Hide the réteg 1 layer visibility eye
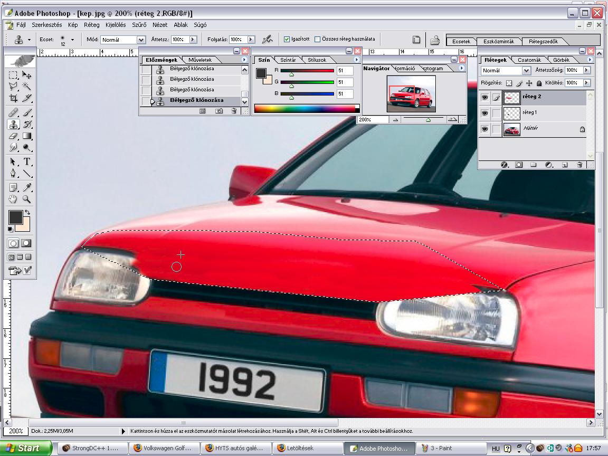This screenshot has width=608, height=456. tap(484, 113)
